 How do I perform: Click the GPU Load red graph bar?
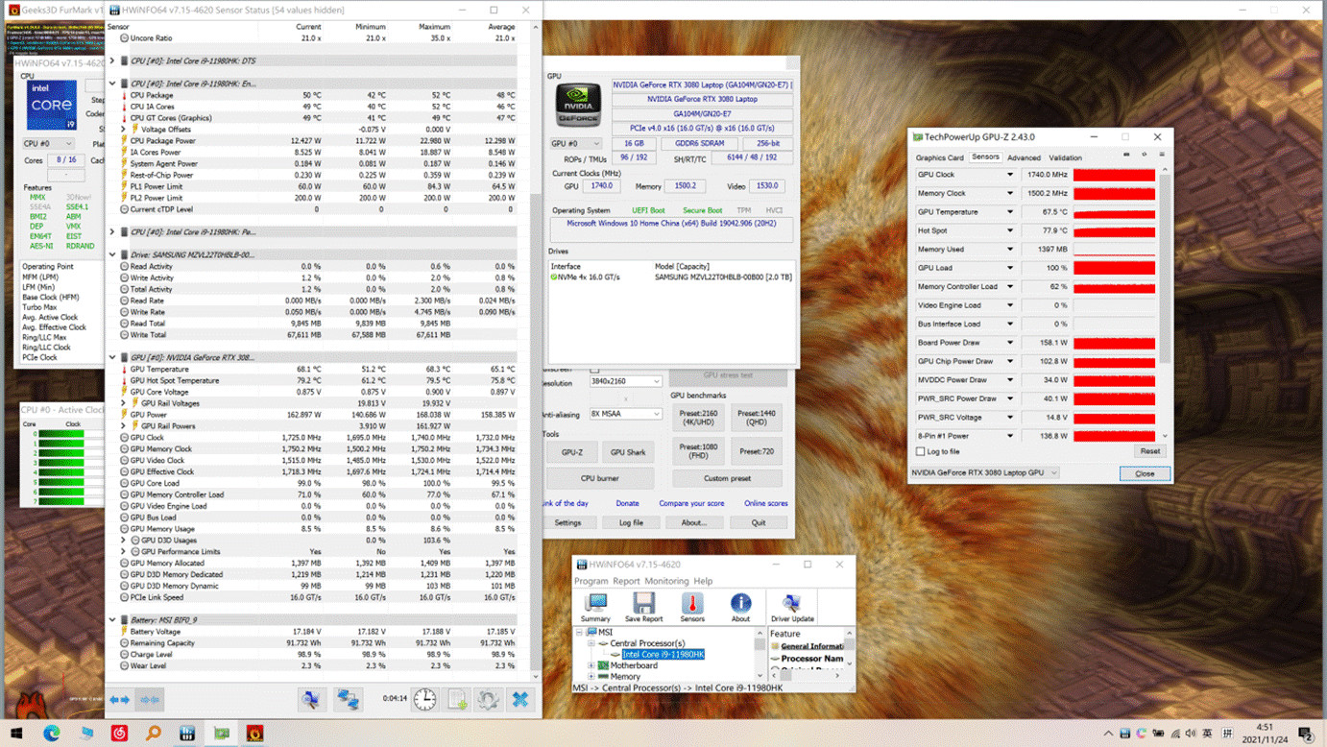tap(1114, 268)
